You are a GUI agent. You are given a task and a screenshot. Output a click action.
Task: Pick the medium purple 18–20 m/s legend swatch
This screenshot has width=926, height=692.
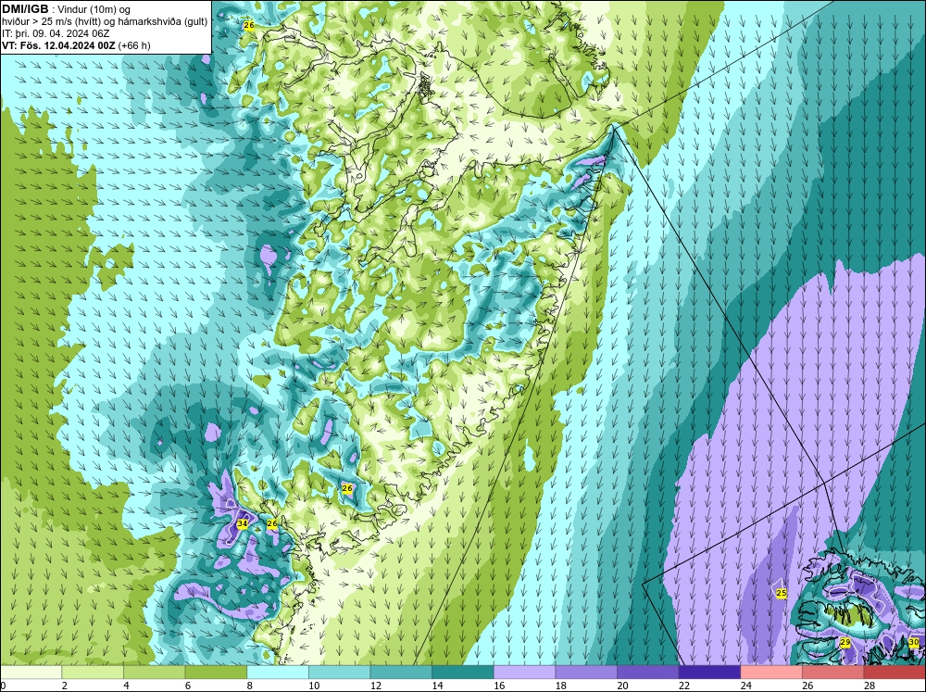(586, 672)
